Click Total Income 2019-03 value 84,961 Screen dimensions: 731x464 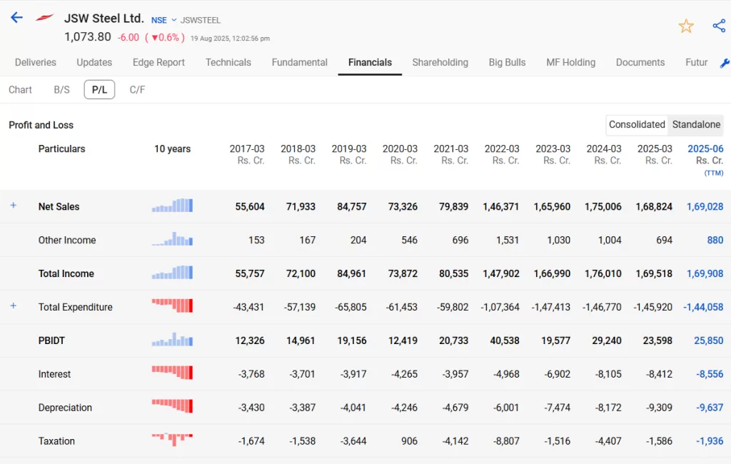click(x=351, y=273)
